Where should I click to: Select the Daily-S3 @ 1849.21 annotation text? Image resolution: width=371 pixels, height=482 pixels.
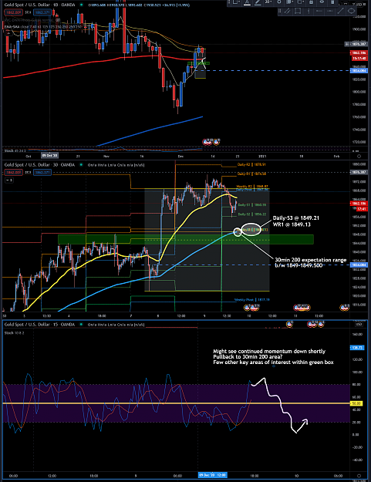pos(295,221)
